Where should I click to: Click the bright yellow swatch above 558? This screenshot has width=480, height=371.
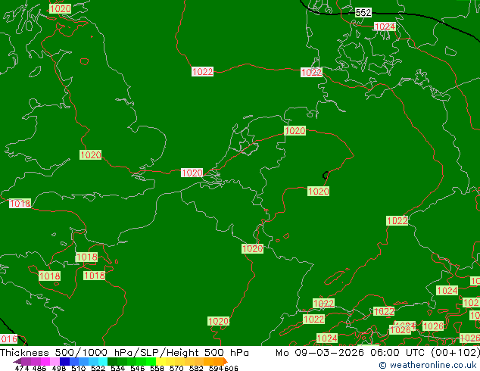(161, 361)
